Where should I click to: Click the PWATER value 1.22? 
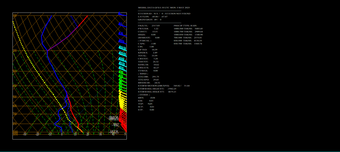click(156, 29)
